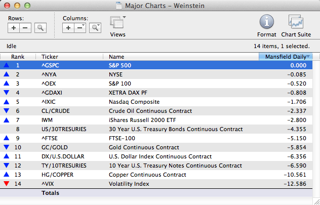Image resolution: width=320 pixels, height=205 pixels.
Task: Click the Name column header
Action: click(116, 57)
